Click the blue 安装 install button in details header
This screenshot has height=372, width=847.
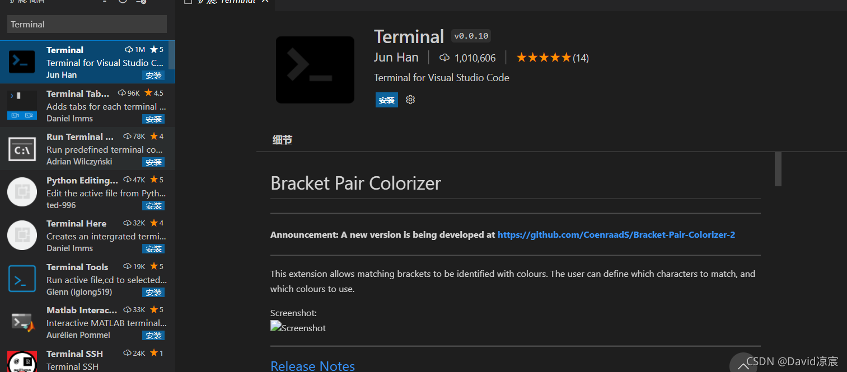point(387,100)
